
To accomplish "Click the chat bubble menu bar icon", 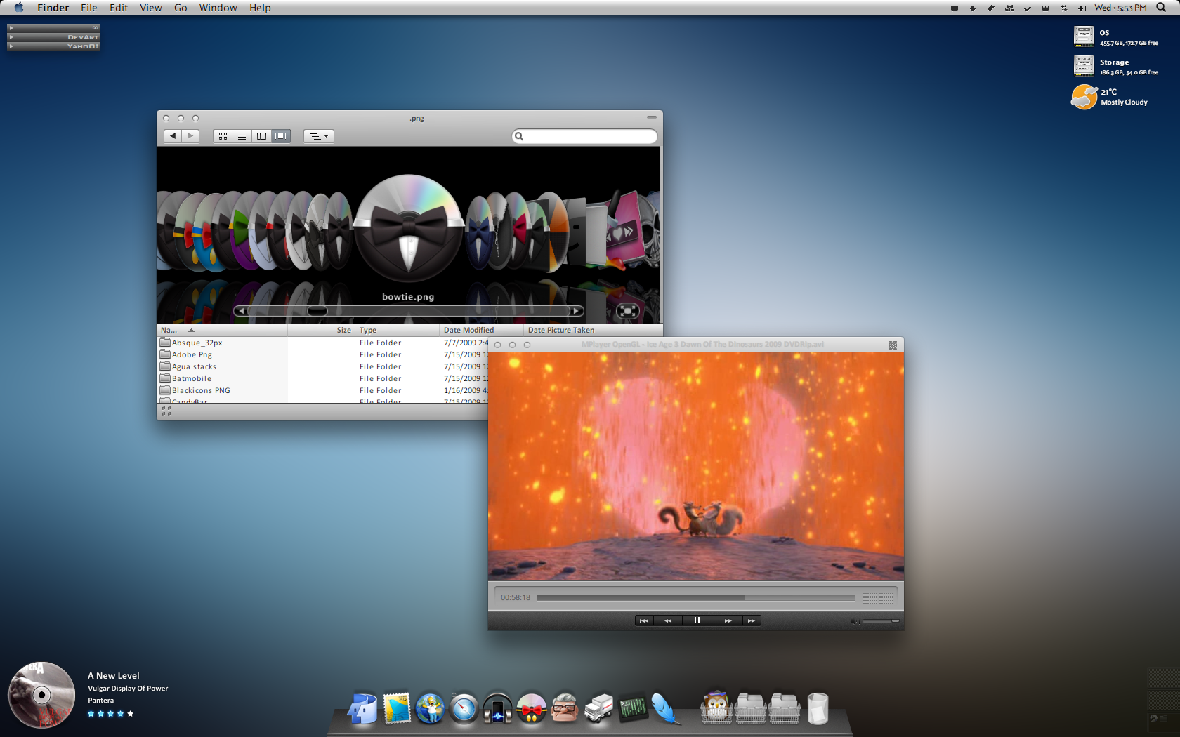I will point(954,8).
